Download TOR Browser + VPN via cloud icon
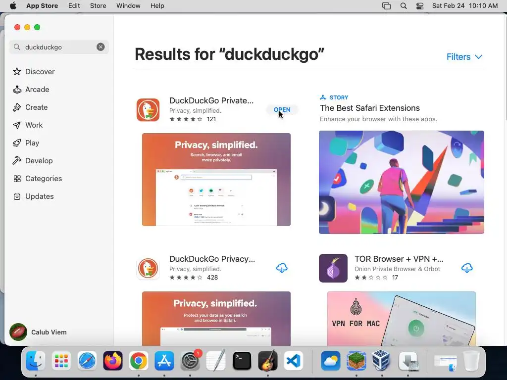Screen dimensions: 507x380 click(x=467, y=268)
